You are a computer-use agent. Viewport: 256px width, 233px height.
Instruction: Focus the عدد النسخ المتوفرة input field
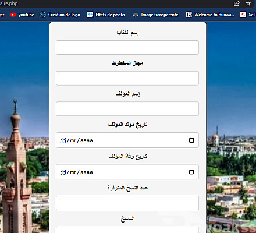point(127,203)
